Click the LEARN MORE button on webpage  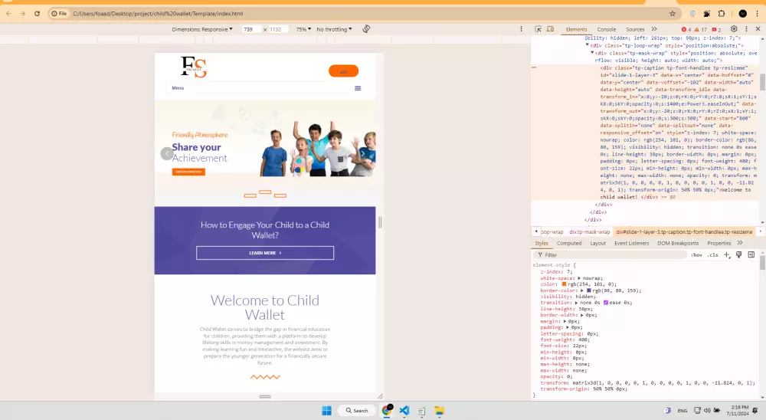[265, 253]
